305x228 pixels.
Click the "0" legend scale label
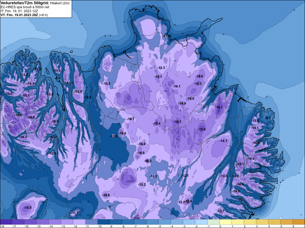coord(220,226)
